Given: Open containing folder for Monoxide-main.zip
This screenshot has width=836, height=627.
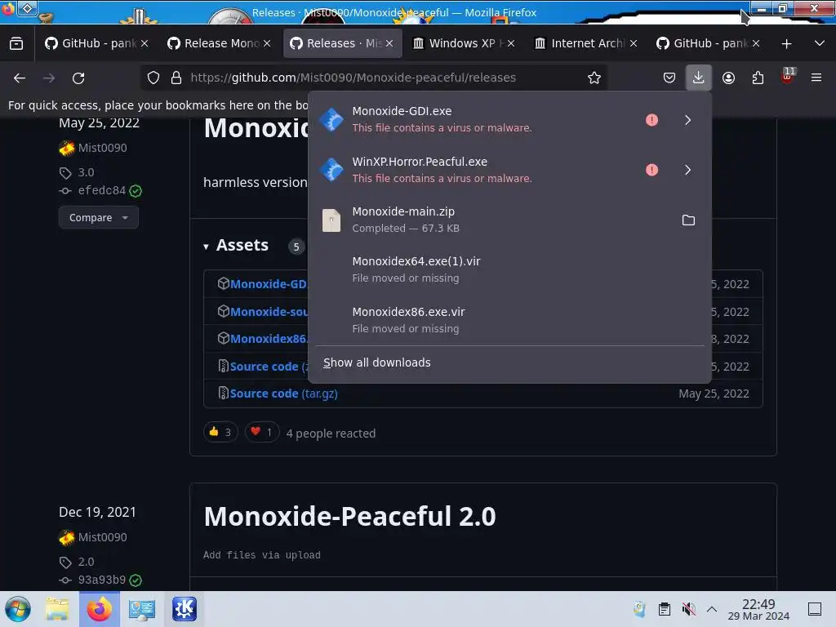Looking at the screenshot, I should [688, 220].
